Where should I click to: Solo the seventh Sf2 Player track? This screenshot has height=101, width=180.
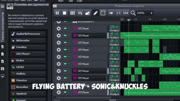coord(69,71)
